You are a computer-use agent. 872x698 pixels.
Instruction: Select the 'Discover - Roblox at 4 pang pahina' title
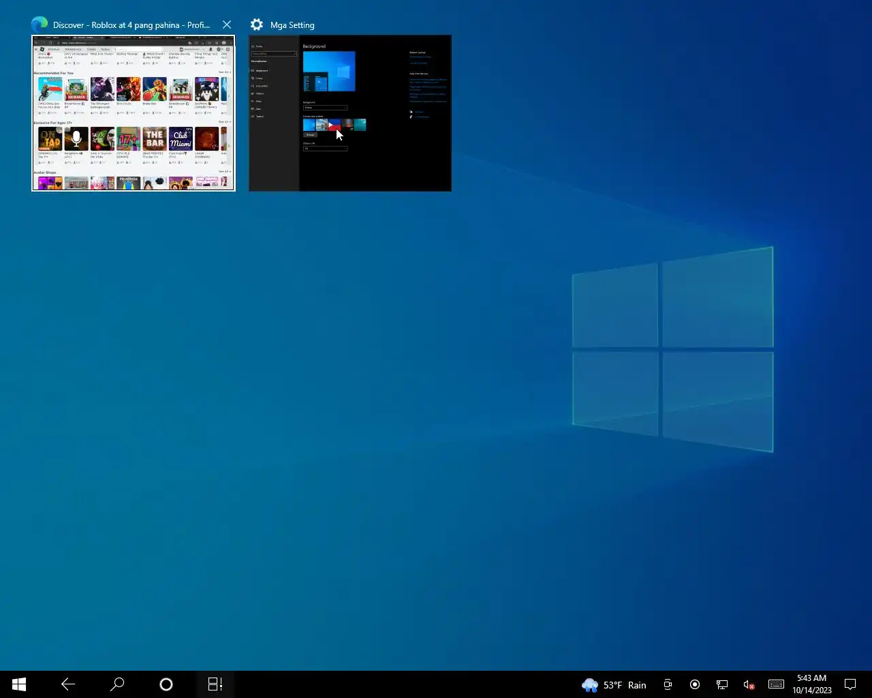131,25
